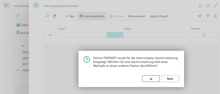
Task: Go back using the leftmost background back arrow
Action: tap(6, 6)
